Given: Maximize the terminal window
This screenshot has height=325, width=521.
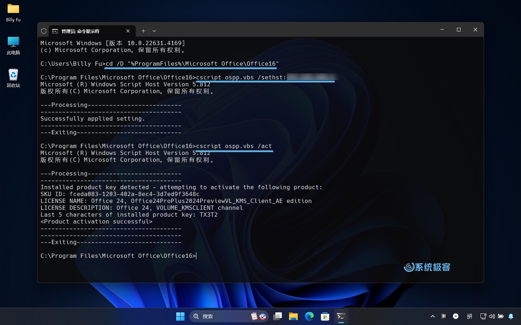Looking at the screenshot, I should (x=459, y=30).
